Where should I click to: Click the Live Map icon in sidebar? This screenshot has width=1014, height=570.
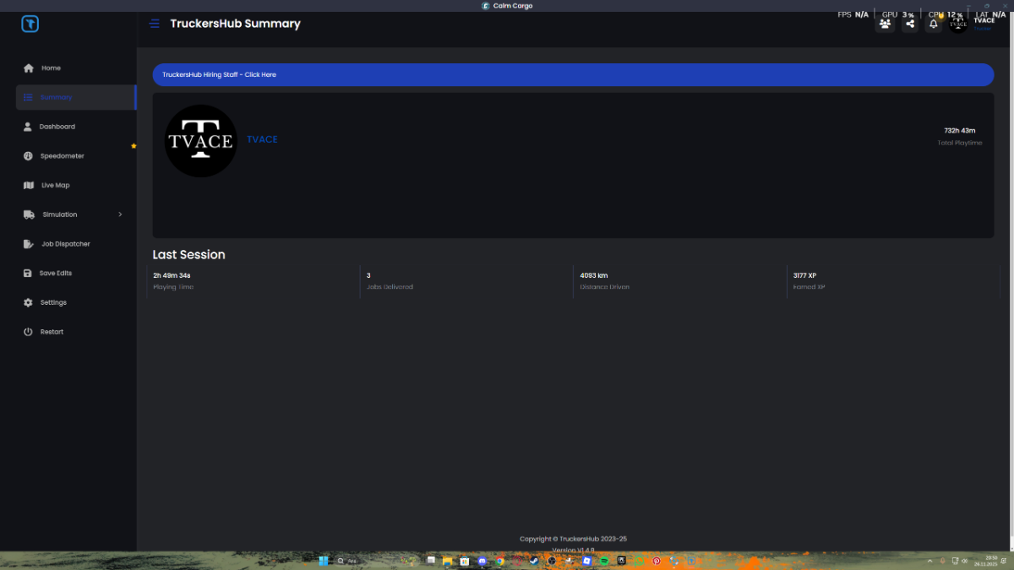[x=28, y=185]
